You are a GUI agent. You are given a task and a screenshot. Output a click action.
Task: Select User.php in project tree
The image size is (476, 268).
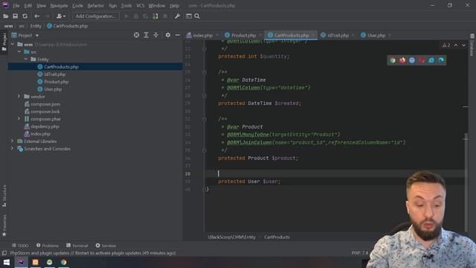point(53,89)
